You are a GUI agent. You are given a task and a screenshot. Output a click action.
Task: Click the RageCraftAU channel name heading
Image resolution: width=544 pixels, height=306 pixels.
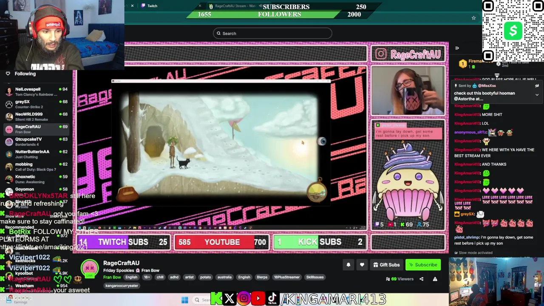tap(121, 263)
